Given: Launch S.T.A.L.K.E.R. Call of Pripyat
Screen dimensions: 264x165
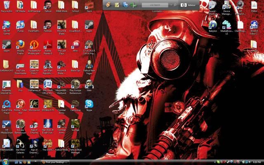Looking at the screenshot, I should 89,47.
